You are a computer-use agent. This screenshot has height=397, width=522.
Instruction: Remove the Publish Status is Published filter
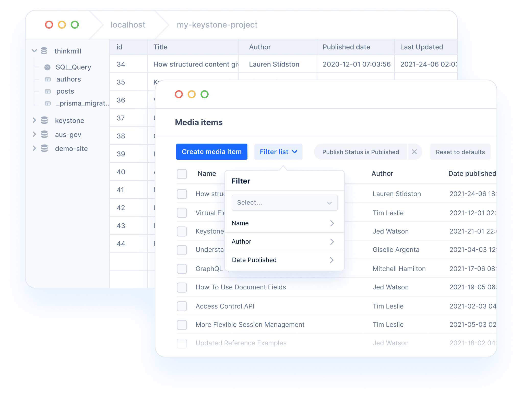(x=415, y=152)
